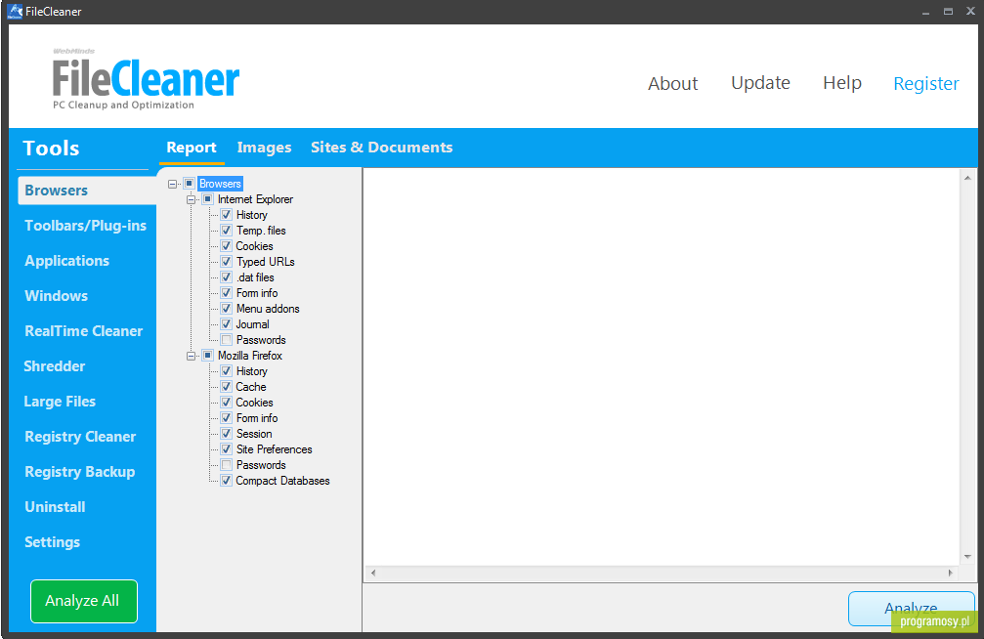Viewport: 984px width, 639px height.
Task: Toggle Mozilla Firefox Cookies checkbox
Action: point(227,403)
